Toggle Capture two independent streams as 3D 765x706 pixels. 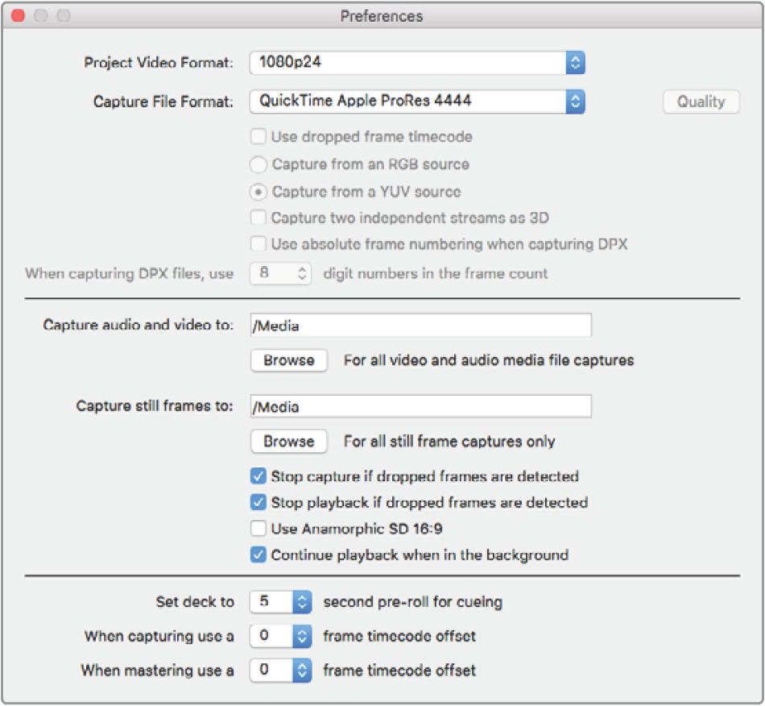pyautogui.click(x=258, y=218)
